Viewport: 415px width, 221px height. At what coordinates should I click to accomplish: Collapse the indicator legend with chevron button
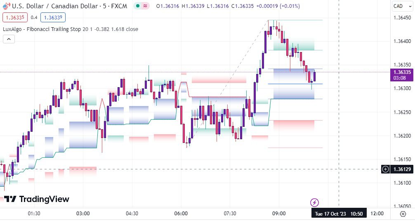(9, 39)
